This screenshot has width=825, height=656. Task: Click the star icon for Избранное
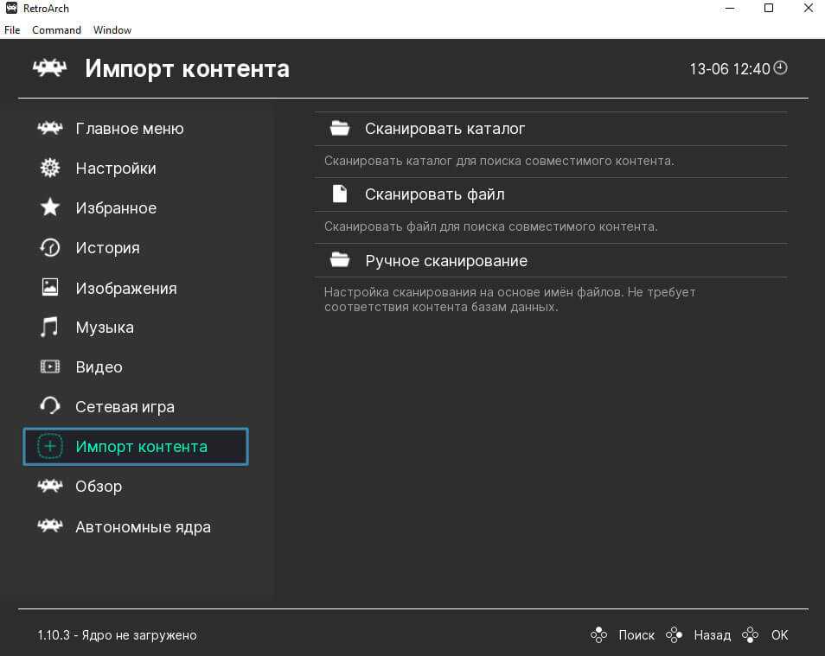tap(50, 208)
